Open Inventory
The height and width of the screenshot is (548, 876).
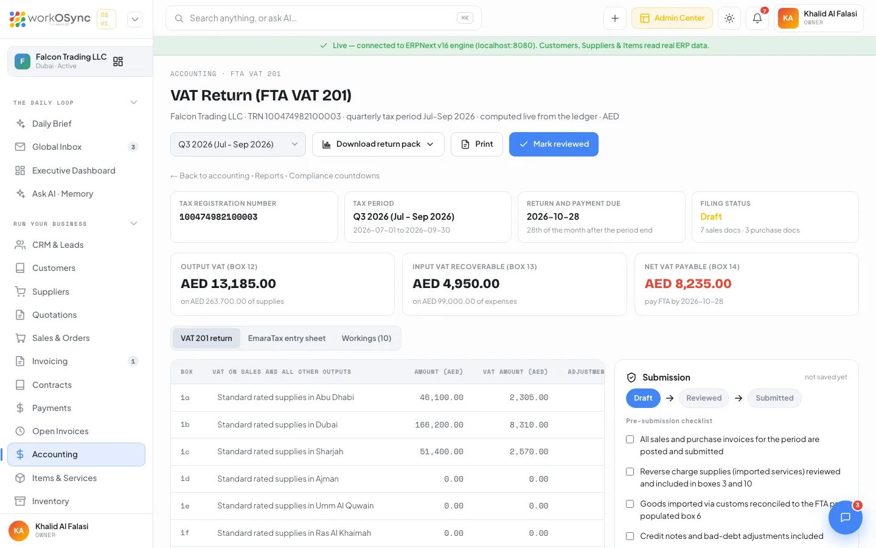[x=76, y=501]
